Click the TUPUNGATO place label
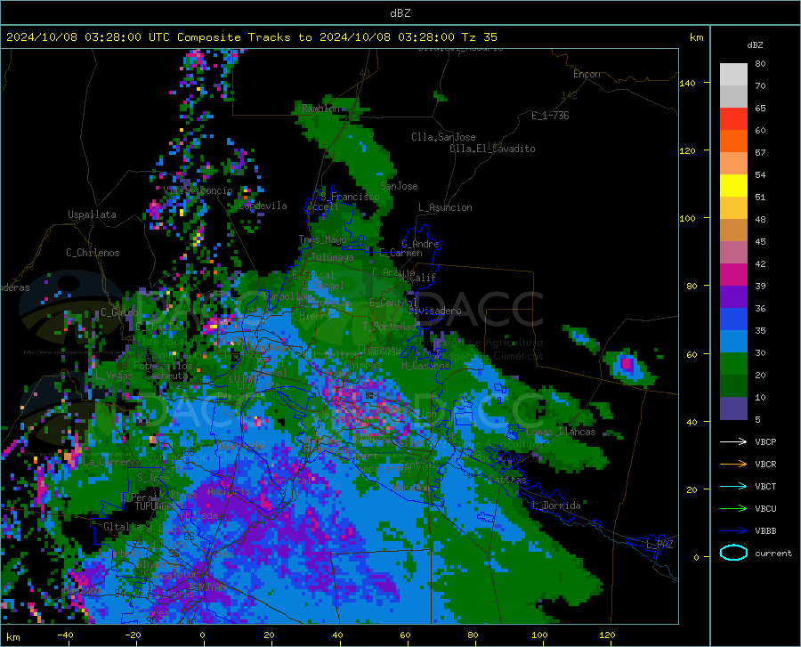The width and height of the screenshot is (801, 647). [155, 506]
